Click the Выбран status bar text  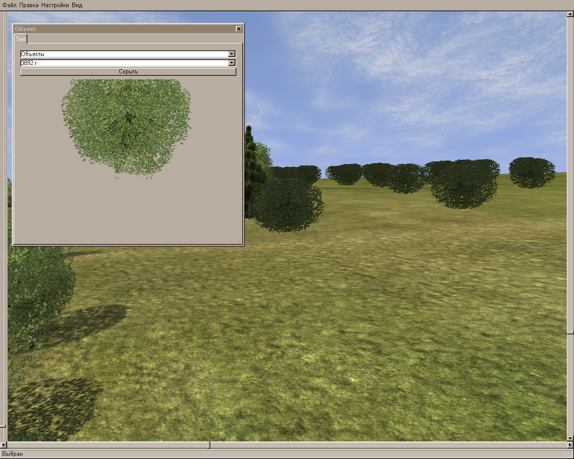[12, 454]
